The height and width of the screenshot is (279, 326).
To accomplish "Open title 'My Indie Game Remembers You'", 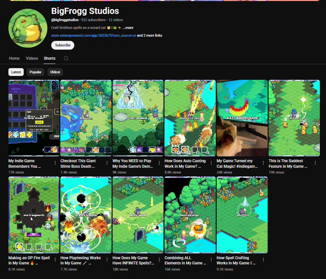I will [x=25, y=164].
